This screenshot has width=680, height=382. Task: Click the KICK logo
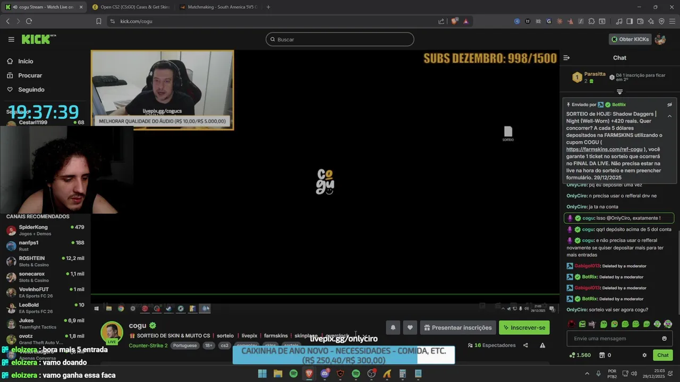[x=38, y=39]
